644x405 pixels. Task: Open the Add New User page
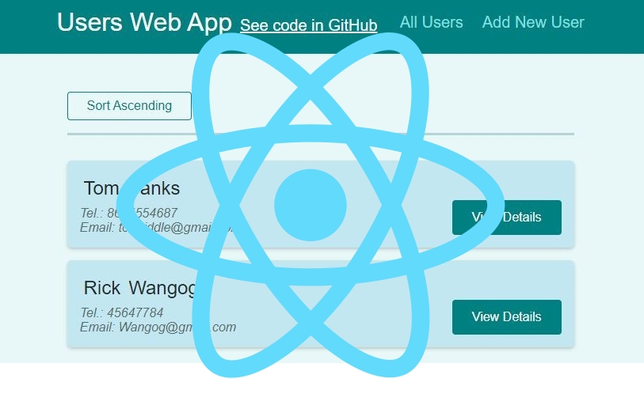pos(532,22)
